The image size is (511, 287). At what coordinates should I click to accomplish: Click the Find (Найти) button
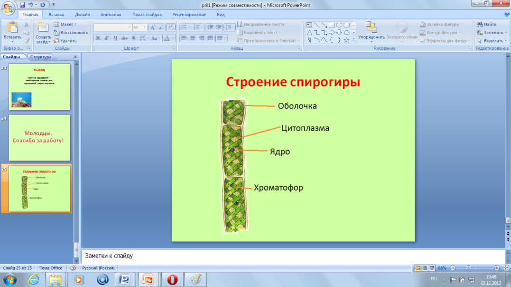[x=487, y=24]
